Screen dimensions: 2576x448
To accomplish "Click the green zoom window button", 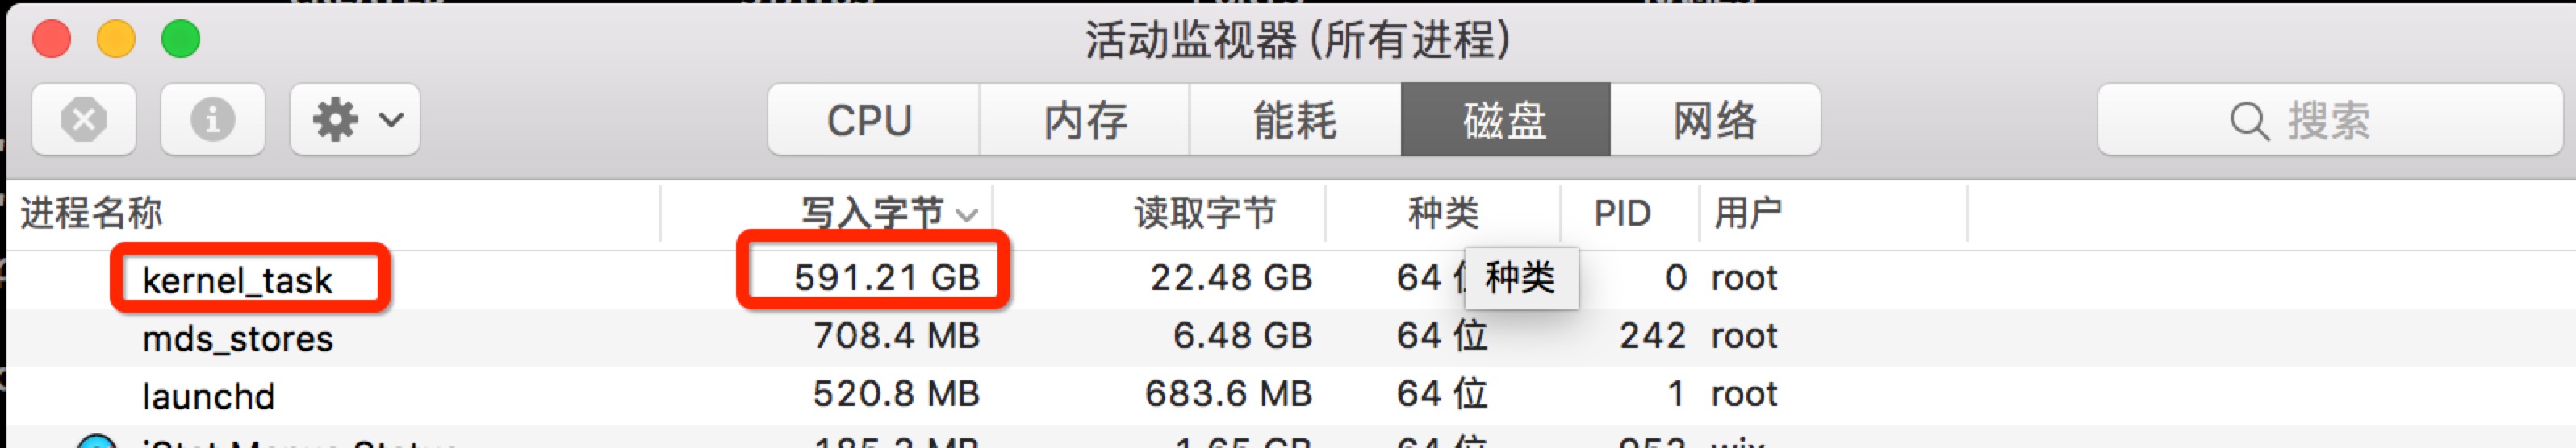I will pyautogui.click(x=181, y=40).
